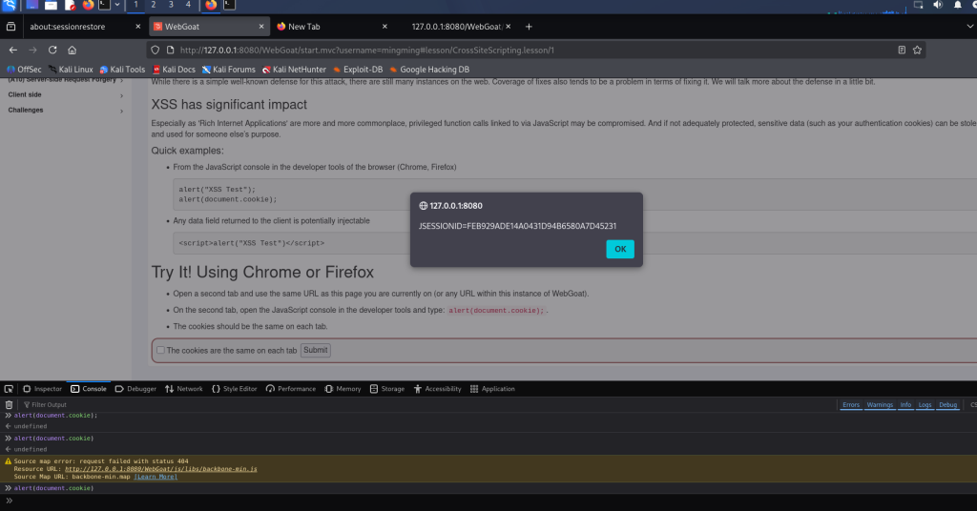The image size is (977, 511).
Task: Click the Submit button
Action: pyautogui.click(x=315, y=351)
